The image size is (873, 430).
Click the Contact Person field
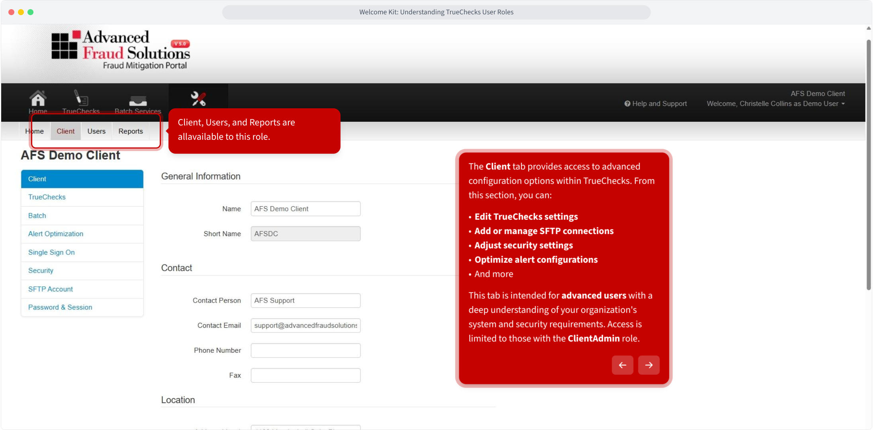305,301
